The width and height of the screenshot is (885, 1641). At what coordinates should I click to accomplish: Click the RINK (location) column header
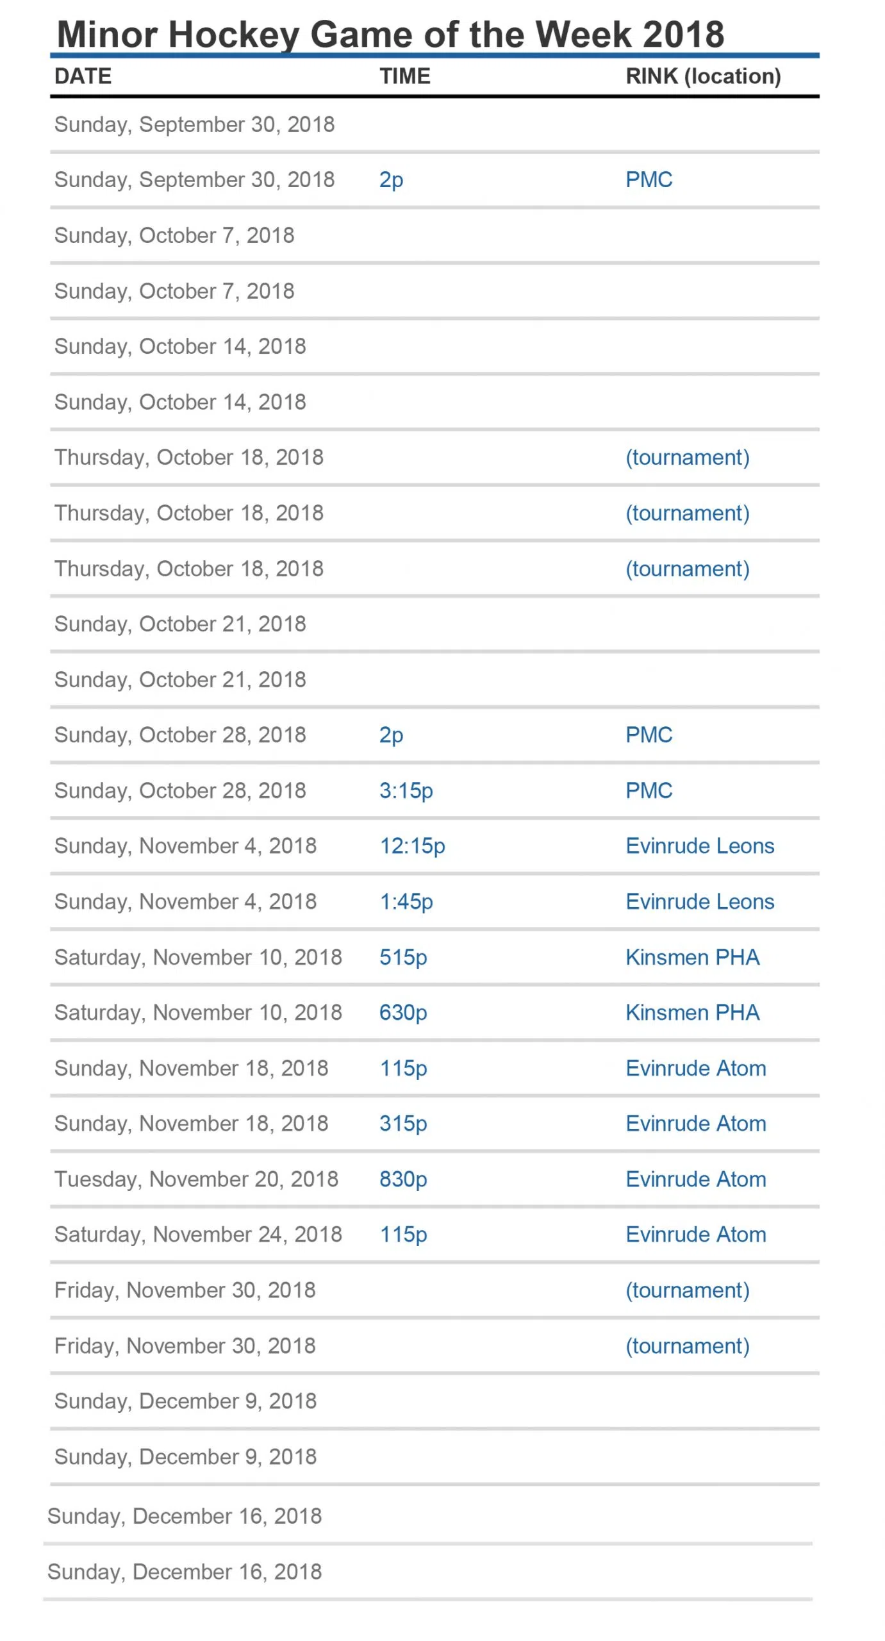click(x=703, y=76)
